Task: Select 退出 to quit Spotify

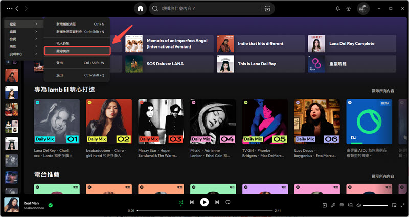Action: point(77,75)
